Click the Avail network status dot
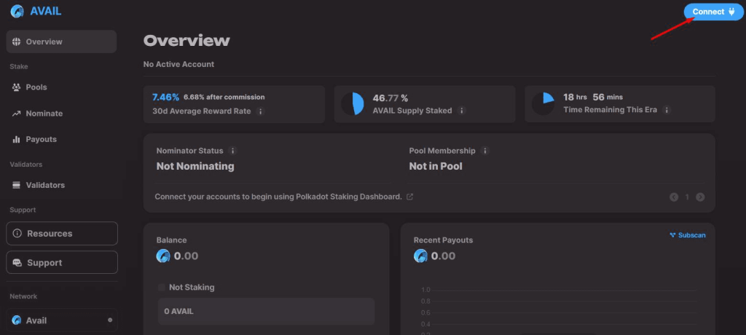 click(x=111, y=320)
